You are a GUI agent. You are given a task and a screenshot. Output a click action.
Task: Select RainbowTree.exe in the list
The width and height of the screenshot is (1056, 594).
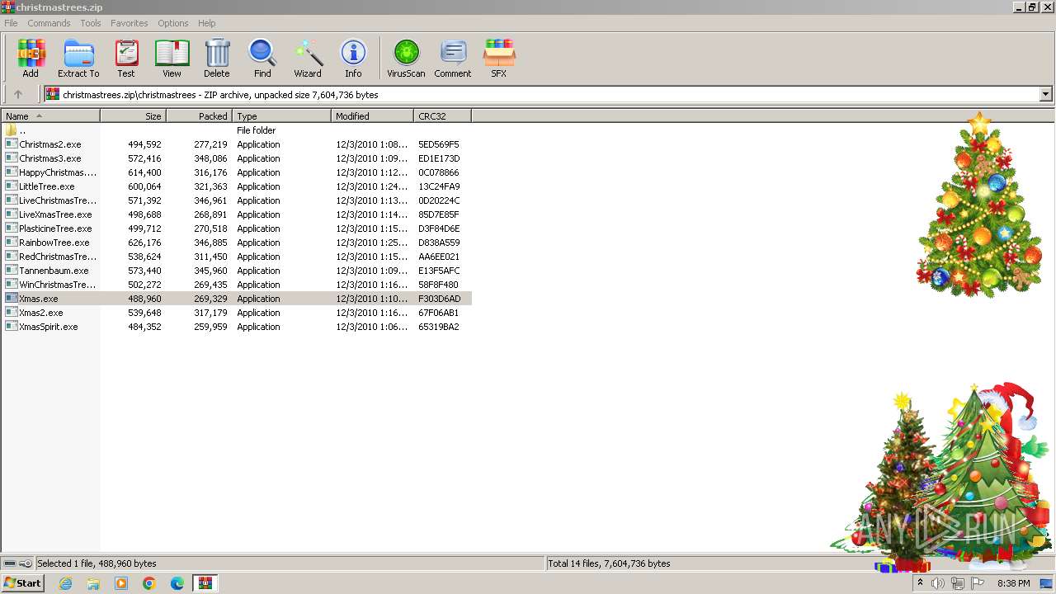[236, 243]
